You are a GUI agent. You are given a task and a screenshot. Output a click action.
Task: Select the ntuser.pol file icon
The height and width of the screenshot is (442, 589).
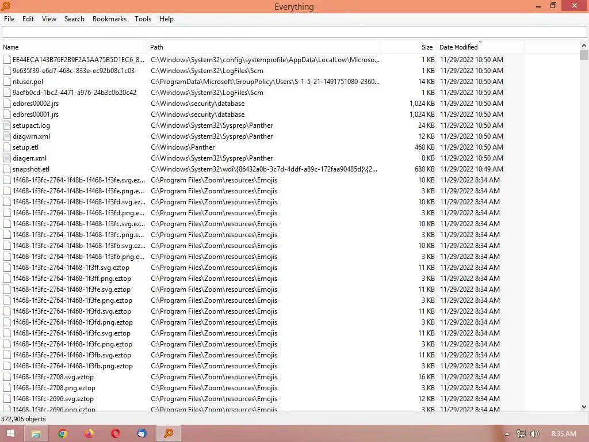pos(7,82)
